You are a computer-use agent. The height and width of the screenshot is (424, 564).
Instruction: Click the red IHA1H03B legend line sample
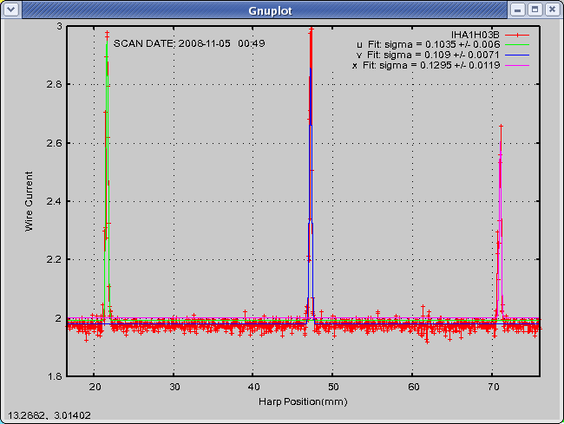coord(517,36)
